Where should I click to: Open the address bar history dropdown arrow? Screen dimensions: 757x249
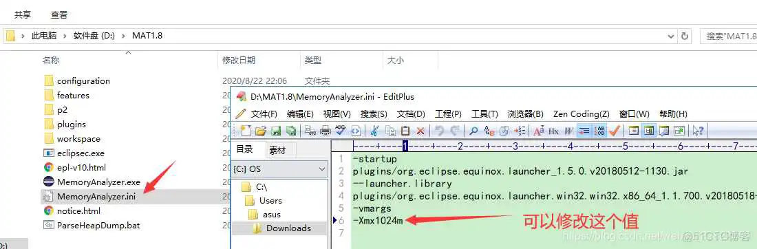(x=670, y=36)
